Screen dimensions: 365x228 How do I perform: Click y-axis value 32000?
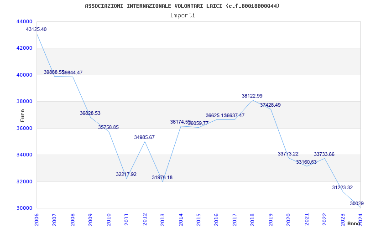point(24,181)
